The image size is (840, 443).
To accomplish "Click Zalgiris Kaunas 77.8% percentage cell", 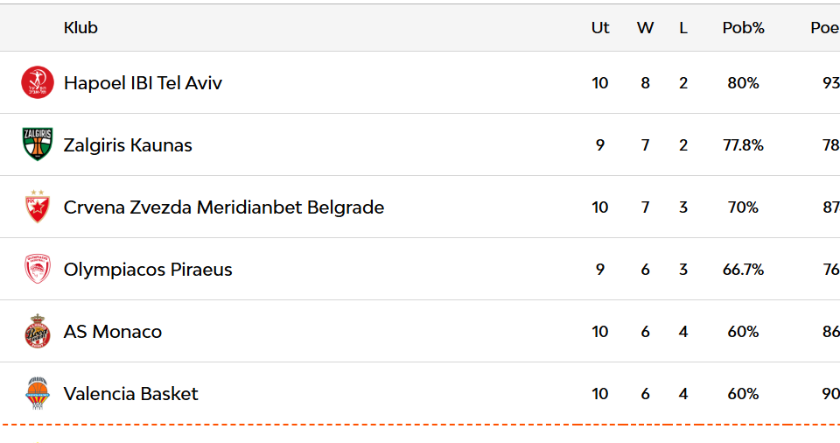I will [x=743, y=145].
